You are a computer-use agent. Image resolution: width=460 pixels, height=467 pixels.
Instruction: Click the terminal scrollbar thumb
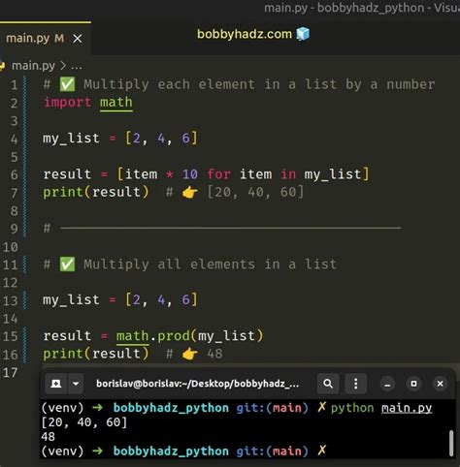451,443
